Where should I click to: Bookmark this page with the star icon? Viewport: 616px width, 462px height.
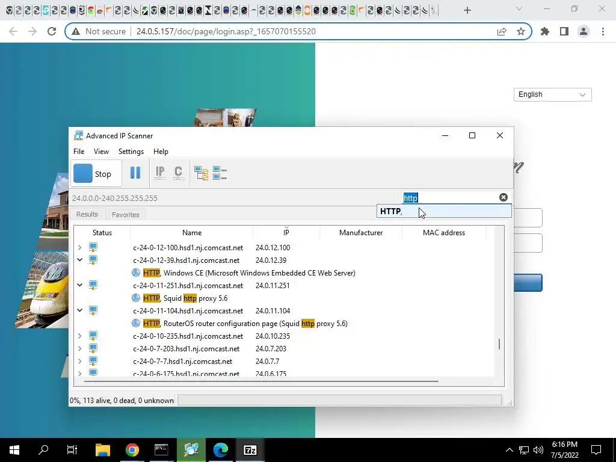pyautogui.click(x=521, y=31)
